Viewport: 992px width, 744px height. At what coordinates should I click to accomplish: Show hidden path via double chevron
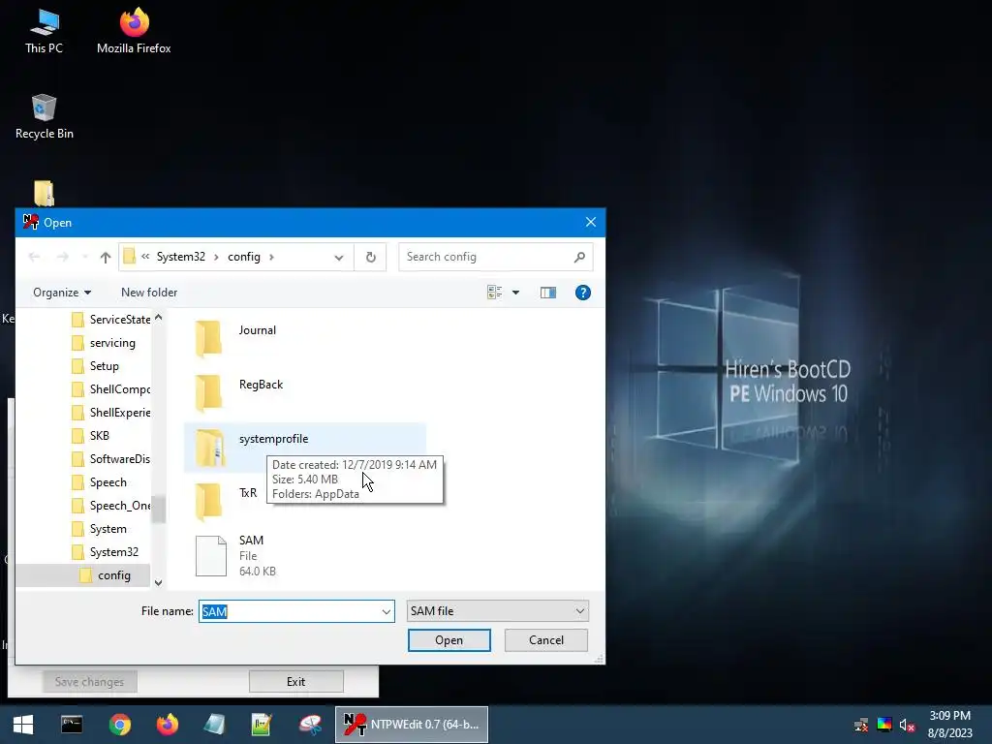pyautogui.click(x=145, y=257)
